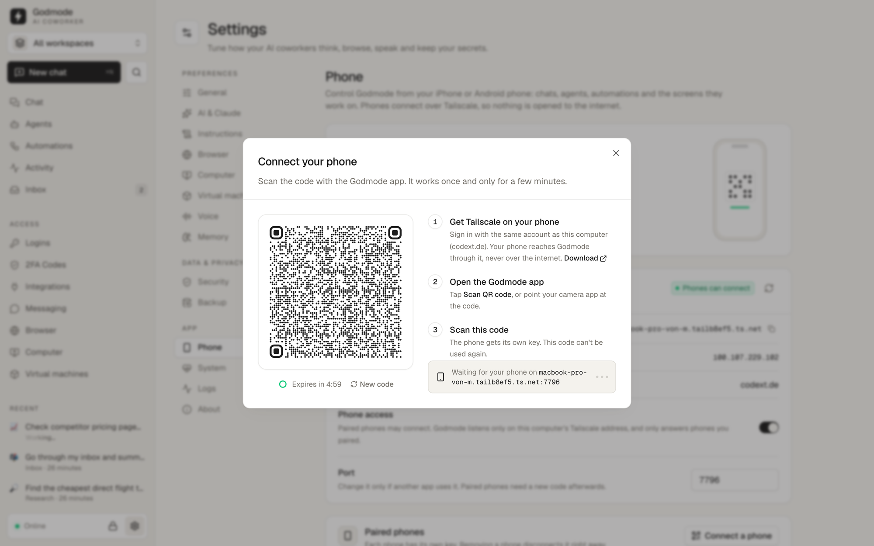Click the green Expires in timer ring
This screenshot has width=874, height=546.
click(x=283, y=384)
